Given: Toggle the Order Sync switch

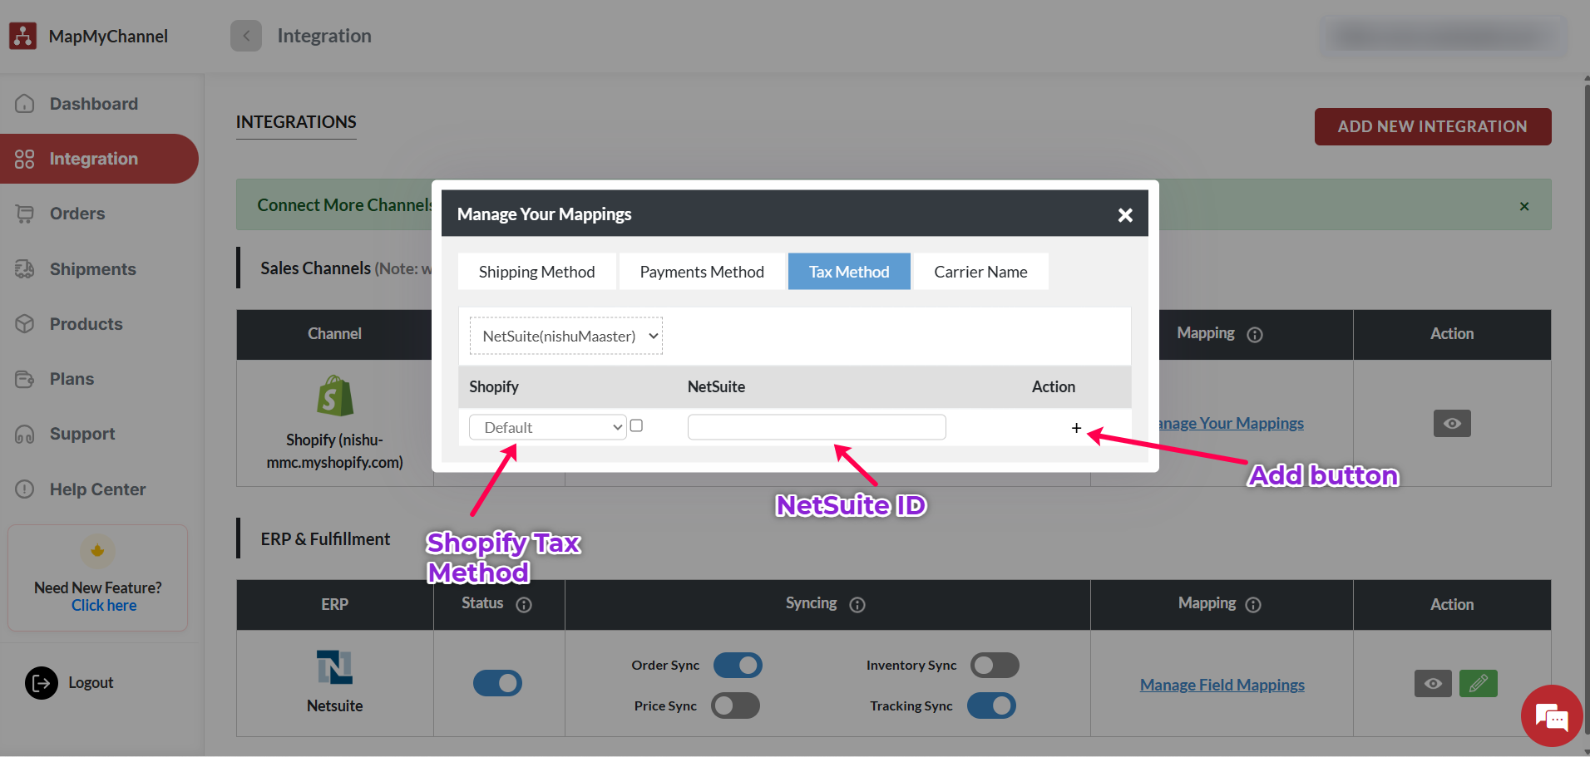Looking at the screenshot, I should coord(738,666).
